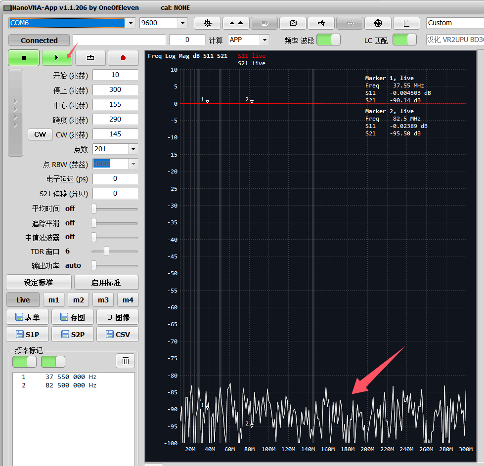Click 启用标准 button
The image size is (484, 466).
coord(106,282)
